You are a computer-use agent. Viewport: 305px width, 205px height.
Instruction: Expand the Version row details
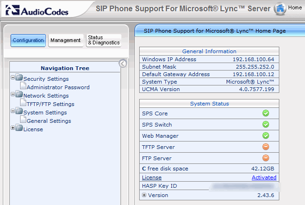(144, 195)
